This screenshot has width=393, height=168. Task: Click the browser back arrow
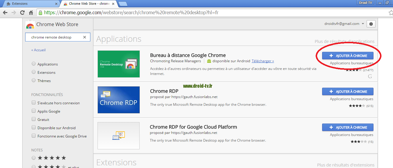point(5,13)
